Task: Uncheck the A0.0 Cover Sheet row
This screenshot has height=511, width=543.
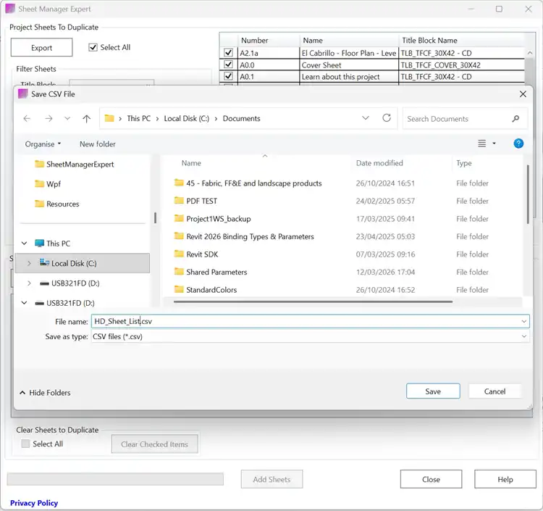Action: click(229, 65)
